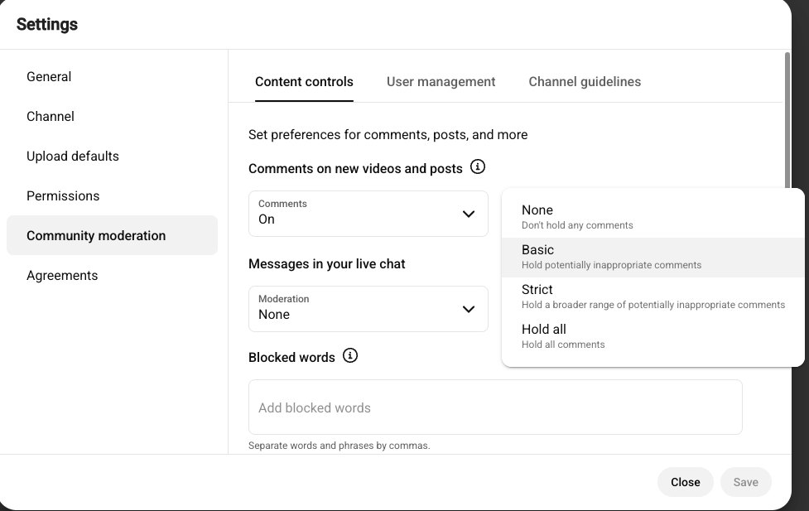Expand the live chat Moderation dropdown

pyautogui.click(x=368, y=309)
